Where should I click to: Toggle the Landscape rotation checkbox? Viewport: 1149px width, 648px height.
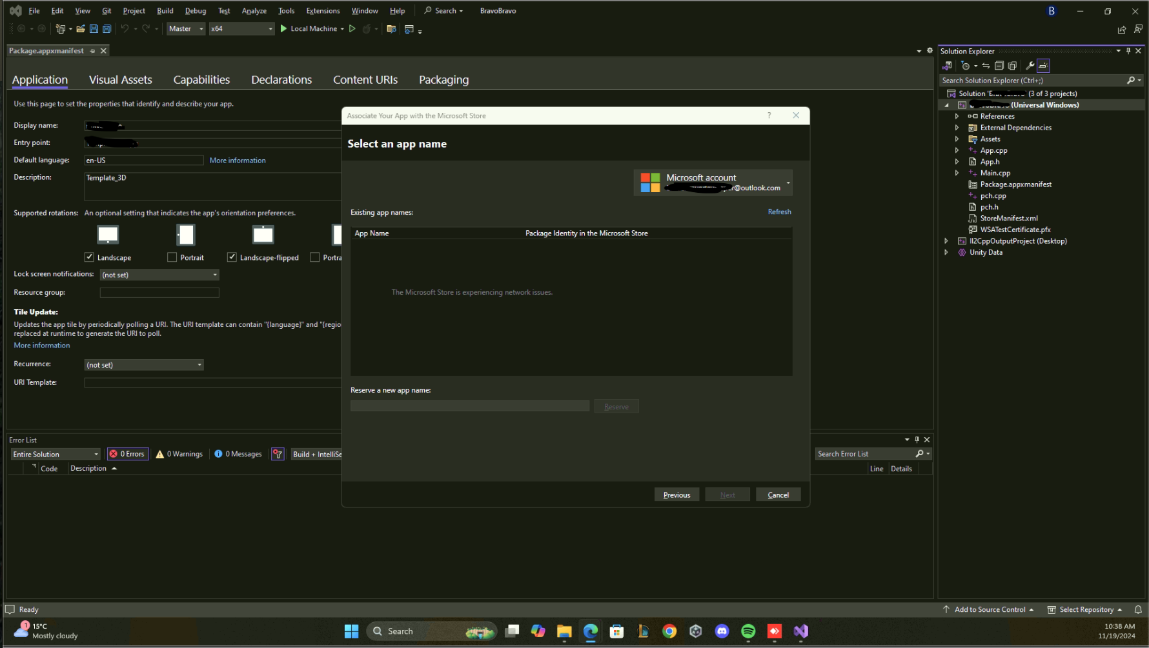click(x=89, y=257)
